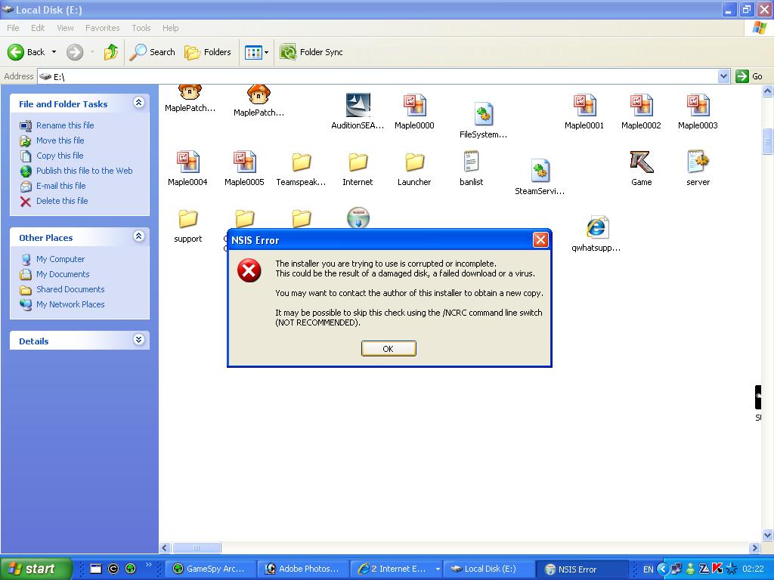Click the horizontal scrollbar thumb at bottom
This screenshot has width=774, height=580.
pos(197,548)
